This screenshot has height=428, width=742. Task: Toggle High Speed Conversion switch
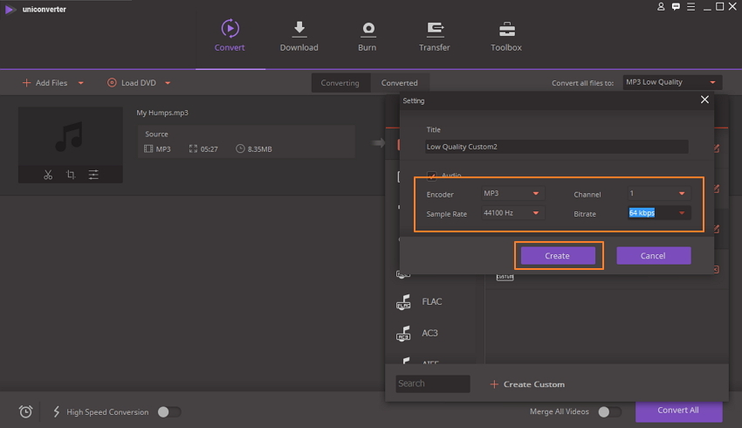tap(168, 412)
